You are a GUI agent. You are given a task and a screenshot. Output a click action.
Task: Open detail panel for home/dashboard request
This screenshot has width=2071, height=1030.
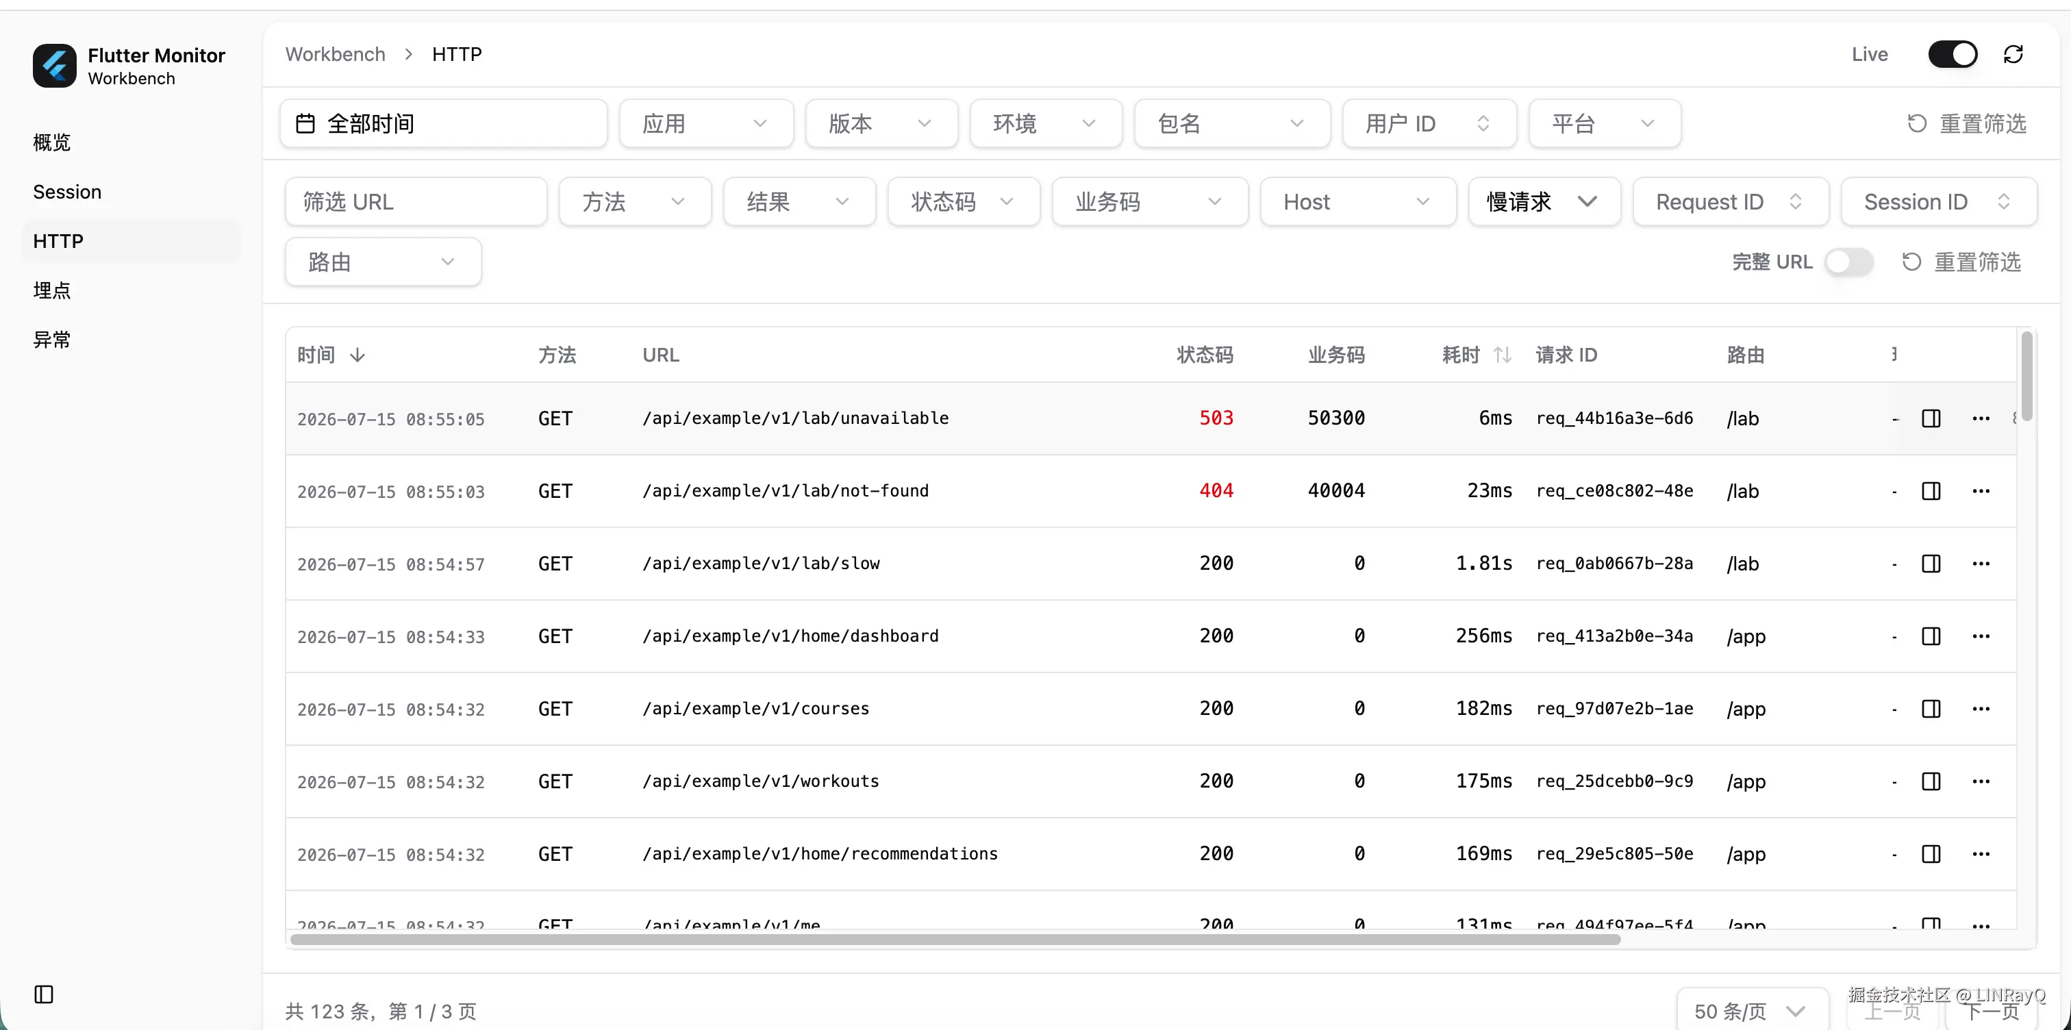click(1931, 636)
